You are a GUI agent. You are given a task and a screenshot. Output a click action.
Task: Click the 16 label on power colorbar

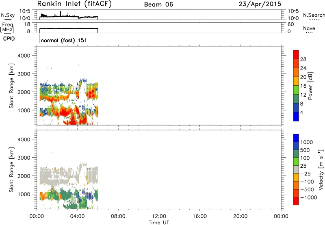[303, 86]
